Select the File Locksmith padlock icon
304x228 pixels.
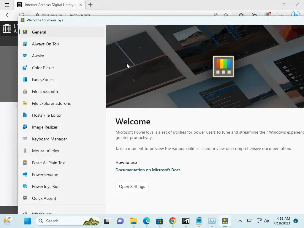tap(25, 91)
